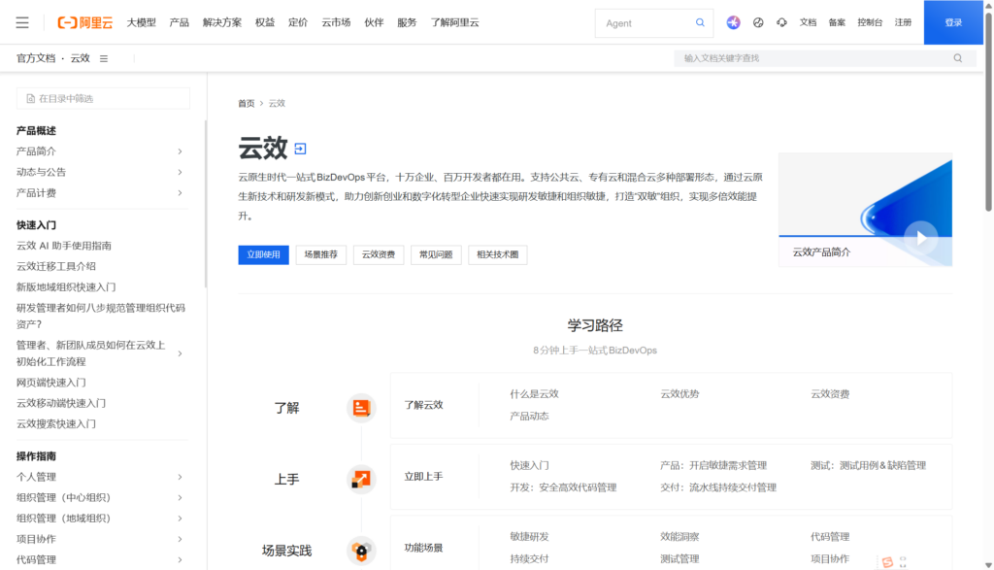Click the 在目录中筛选 filter field

(103, 98)
